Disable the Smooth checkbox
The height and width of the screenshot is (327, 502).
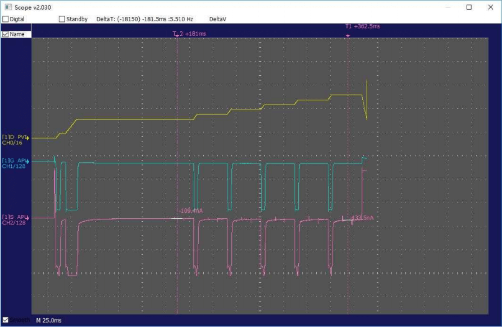point(5,320)
